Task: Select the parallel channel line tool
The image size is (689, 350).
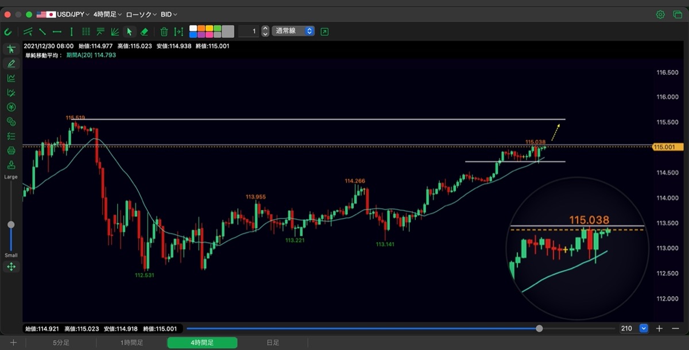Action: [x=28, y=32]
